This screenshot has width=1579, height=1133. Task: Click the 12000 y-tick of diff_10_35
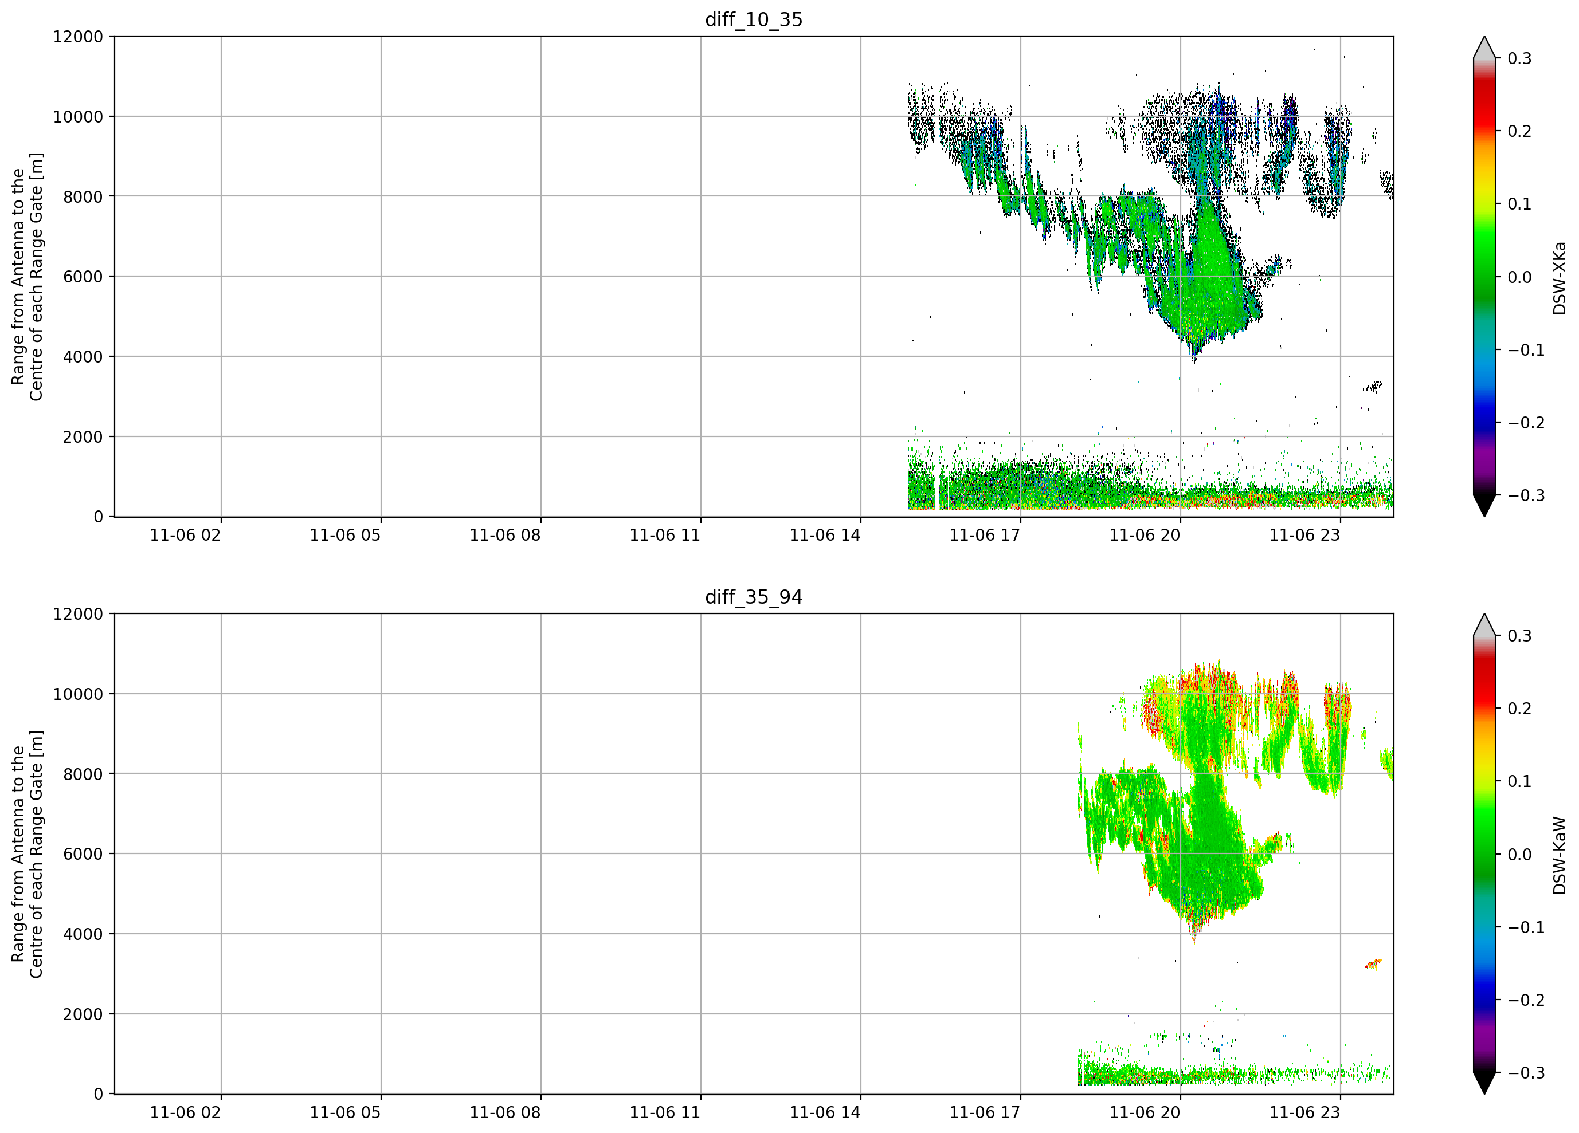click(x=78, y=37)
